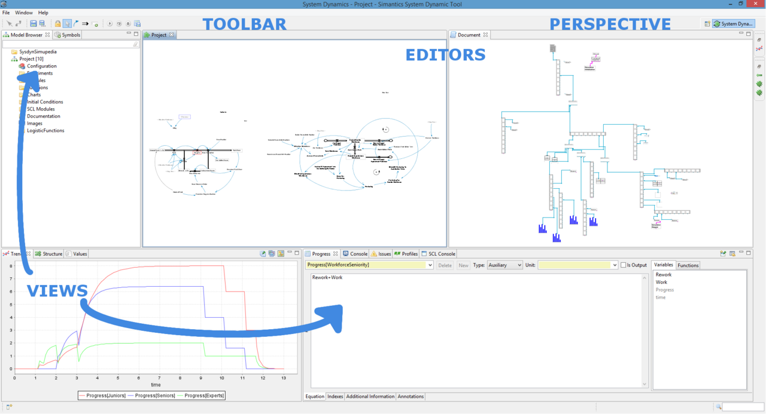Select the System Dyna... perspective button
The width and height of the screenshot is (766, 414).
[x=734, y=24]
